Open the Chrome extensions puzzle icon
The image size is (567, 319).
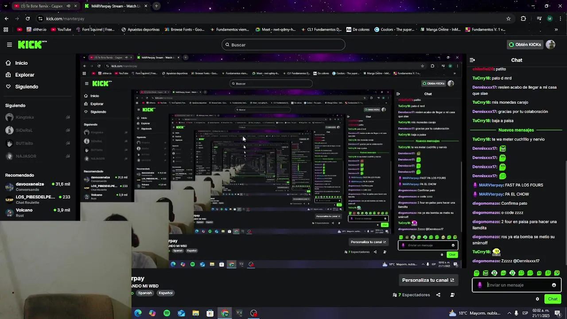[x=524, y=19]
